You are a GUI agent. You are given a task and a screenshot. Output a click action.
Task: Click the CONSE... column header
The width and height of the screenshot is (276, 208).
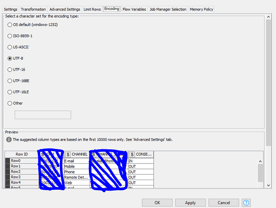point(141,154)
